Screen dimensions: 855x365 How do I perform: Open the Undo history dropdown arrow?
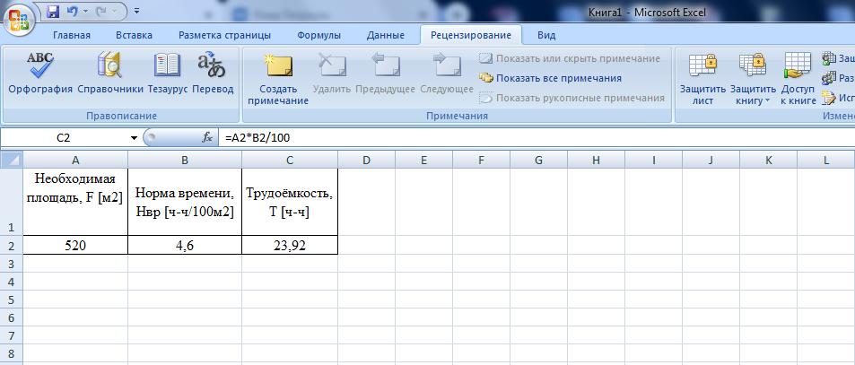tap(85, 11)
